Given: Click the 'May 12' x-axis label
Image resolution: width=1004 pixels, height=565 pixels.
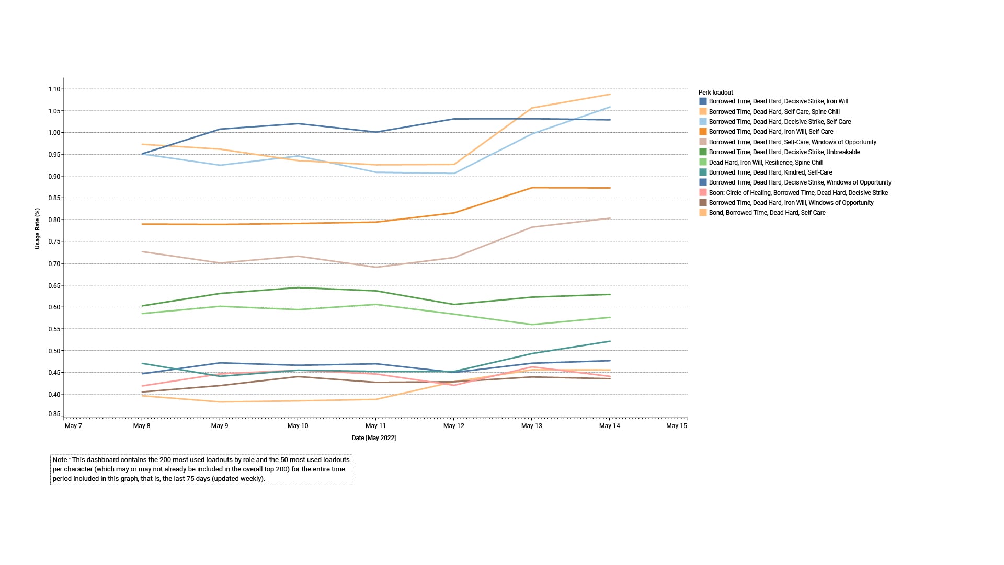Looking at the screenshot, I should click(x=453, y=426).
